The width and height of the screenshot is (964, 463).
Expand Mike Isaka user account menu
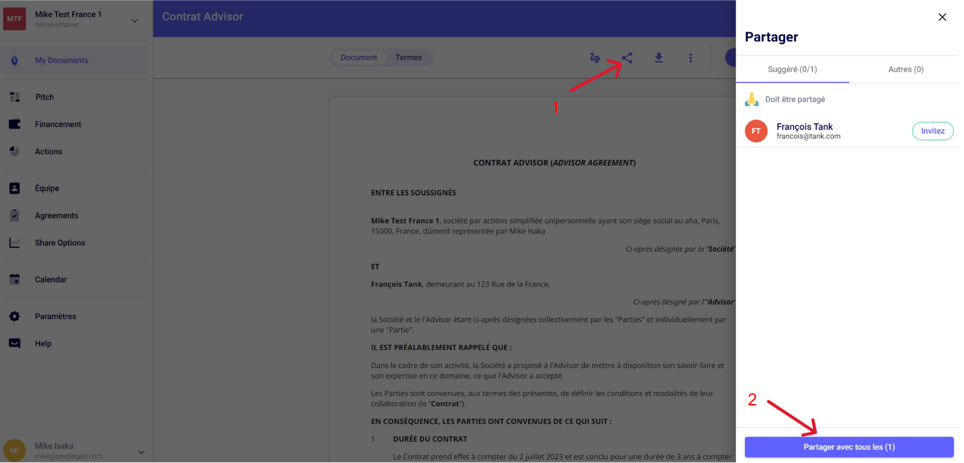pos(141,452)
